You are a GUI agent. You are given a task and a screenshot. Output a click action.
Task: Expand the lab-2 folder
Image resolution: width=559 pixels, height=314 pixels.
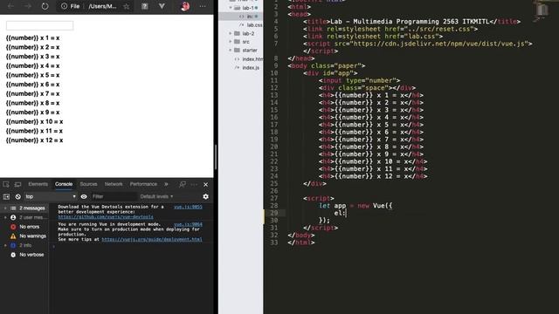[x=231, y=33]
